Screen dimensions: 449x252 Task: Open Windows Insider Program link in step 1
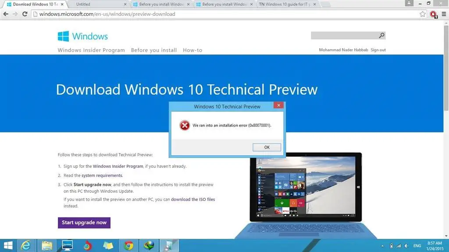click(x=118, y=166)
